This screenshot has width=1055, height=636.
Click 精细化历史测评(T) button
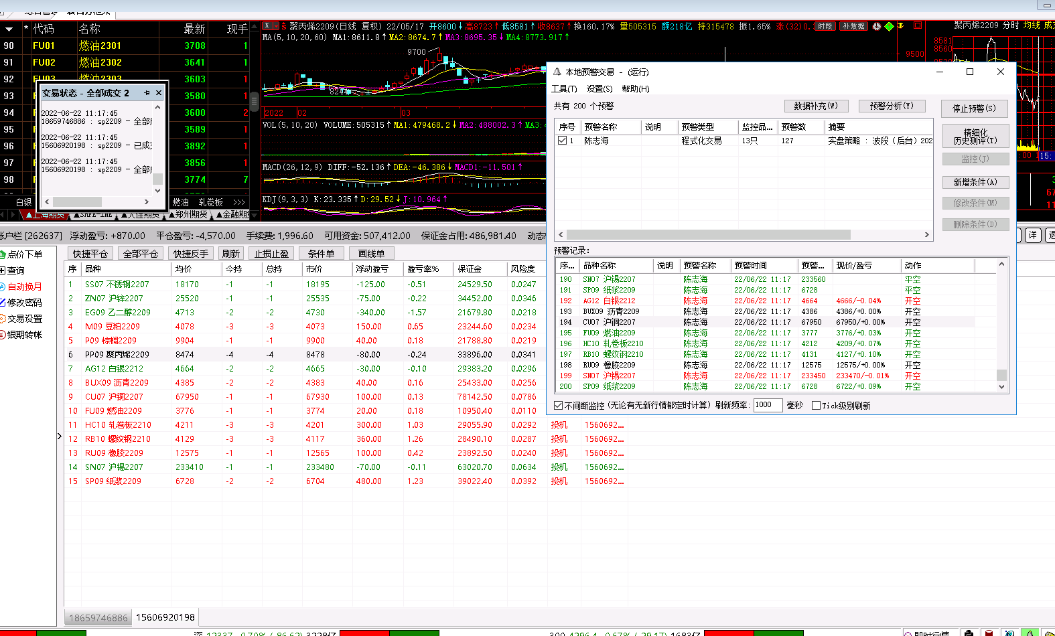tap(975, 137)
